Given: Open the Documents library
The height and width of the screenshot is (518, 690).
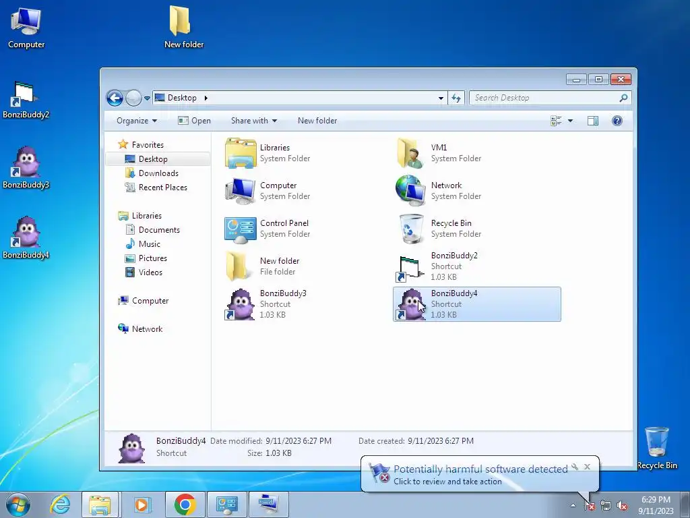Looking at the screenshot, I should [x=153, y=229].
